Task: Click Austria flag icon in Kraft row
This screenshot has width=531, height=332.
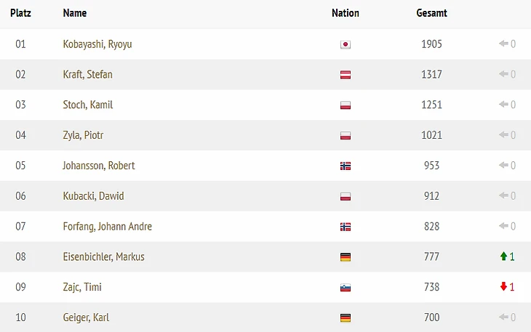Action: pos(346,75)
